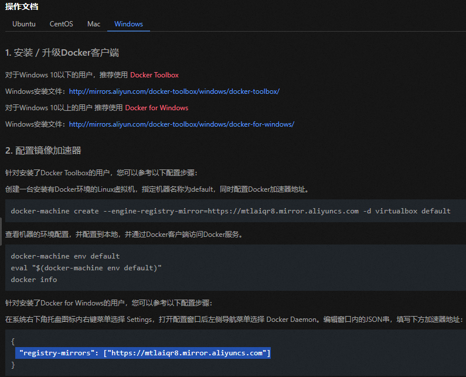Click the red Docker Toolbox text
Viewport: 466px width, 377px height.
coord(154,75)
